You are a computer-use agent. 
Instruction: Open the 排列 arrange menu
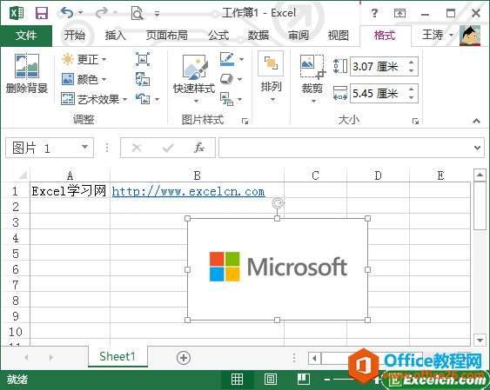[271, 76]
